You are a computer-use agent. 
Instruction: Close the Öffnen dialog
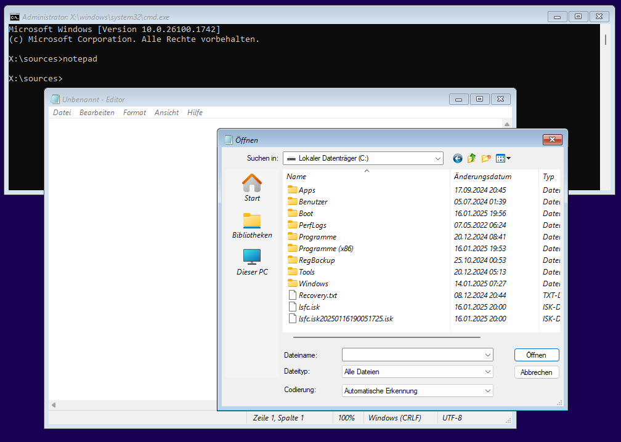coord(553,139)
